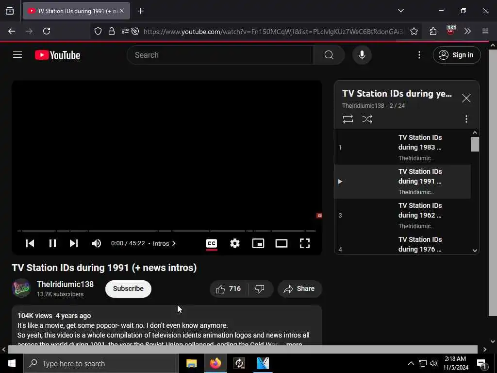Open the site permissions icon
The height and width of the screenshot is (373, 497).
[125, 31]
